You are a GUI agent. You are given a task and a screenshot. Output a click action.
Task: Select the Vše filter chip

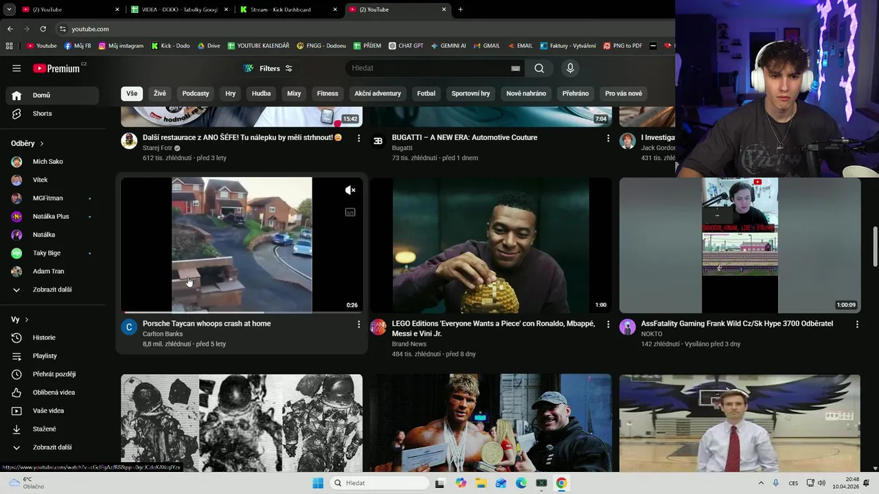pos(132,93)
